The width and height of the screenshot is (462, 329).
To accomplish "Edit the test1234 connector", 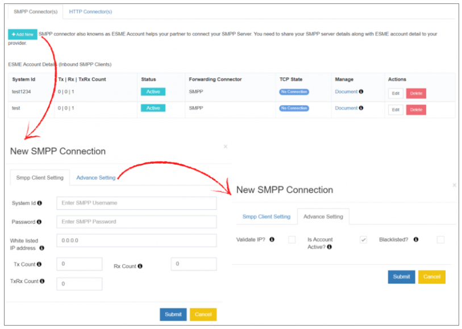I will pyautogui.click(x=395, y=93).
